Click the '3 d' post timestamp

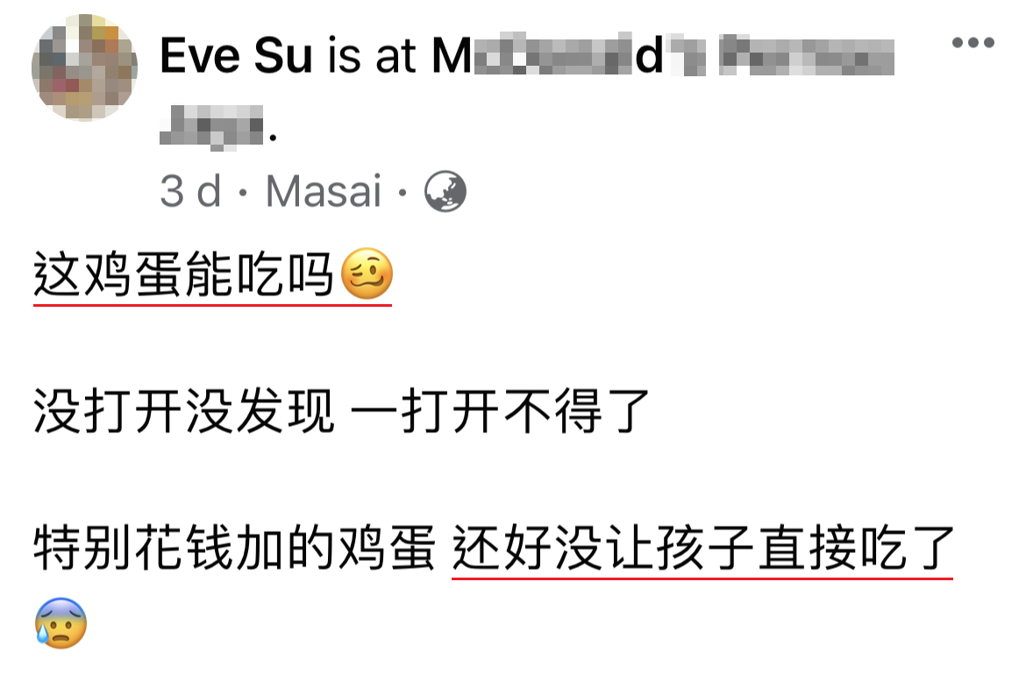190,192
